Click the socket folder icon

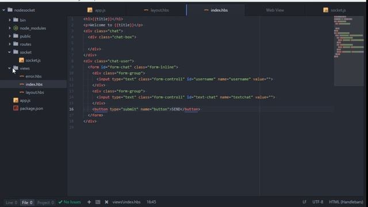(16, 52)
